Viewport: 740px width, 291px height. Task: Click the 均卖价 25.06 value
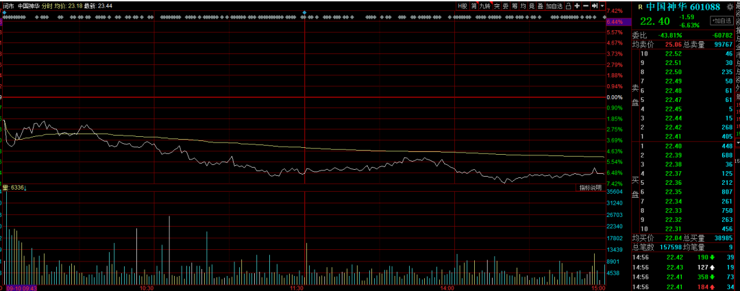[673, 45]
